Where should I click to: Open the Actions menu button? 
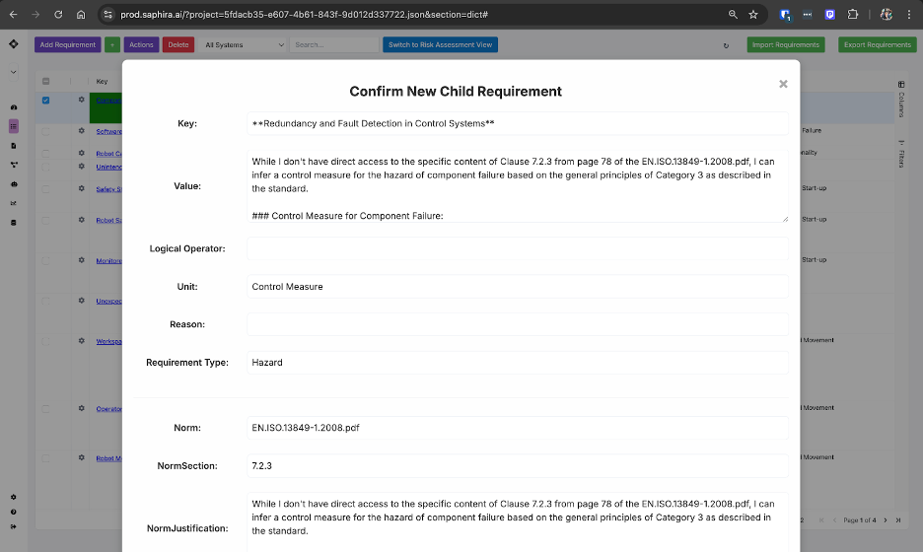(x=141, y=44)
